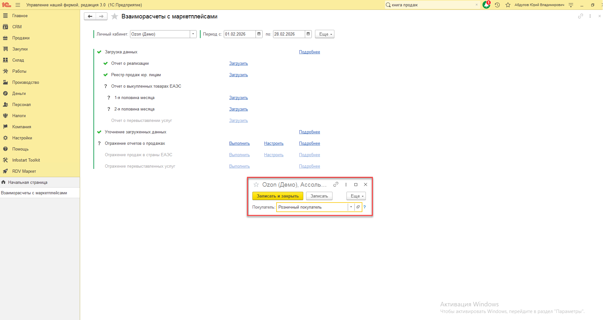Click the back navigation arrow
603x320 pixels.
pyautogui.click(x=90, y=17)
